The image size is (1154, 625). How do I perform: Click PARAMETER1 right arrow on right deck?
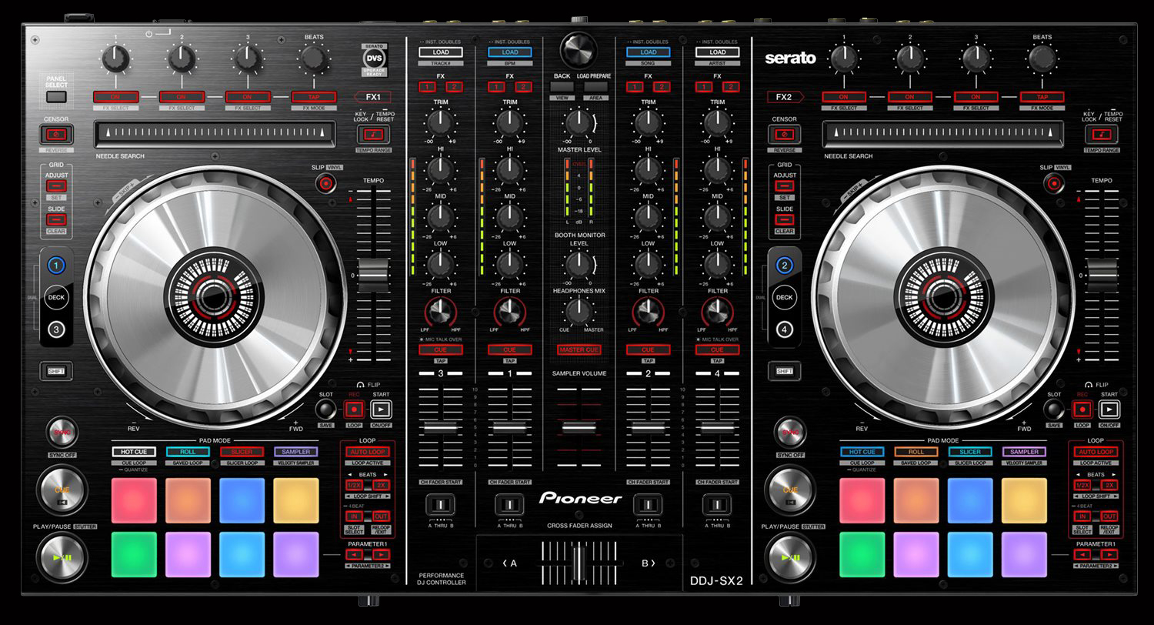click(x=1109, y=554)
